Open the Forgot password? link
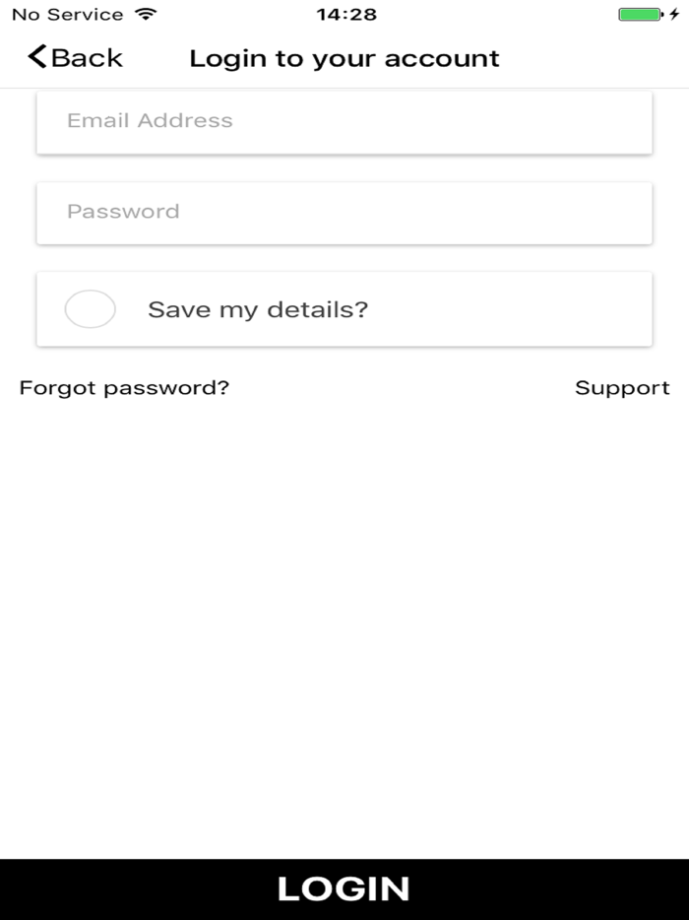This screenshot has height=920, width=689. pos(124,388)
